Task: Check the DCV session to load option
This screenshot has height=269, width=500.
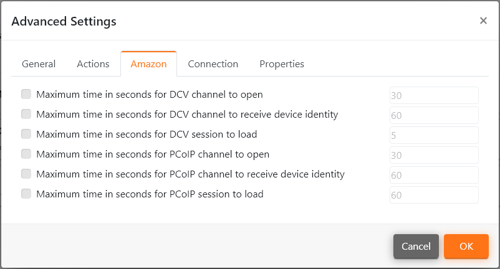Action: [26, 134]
